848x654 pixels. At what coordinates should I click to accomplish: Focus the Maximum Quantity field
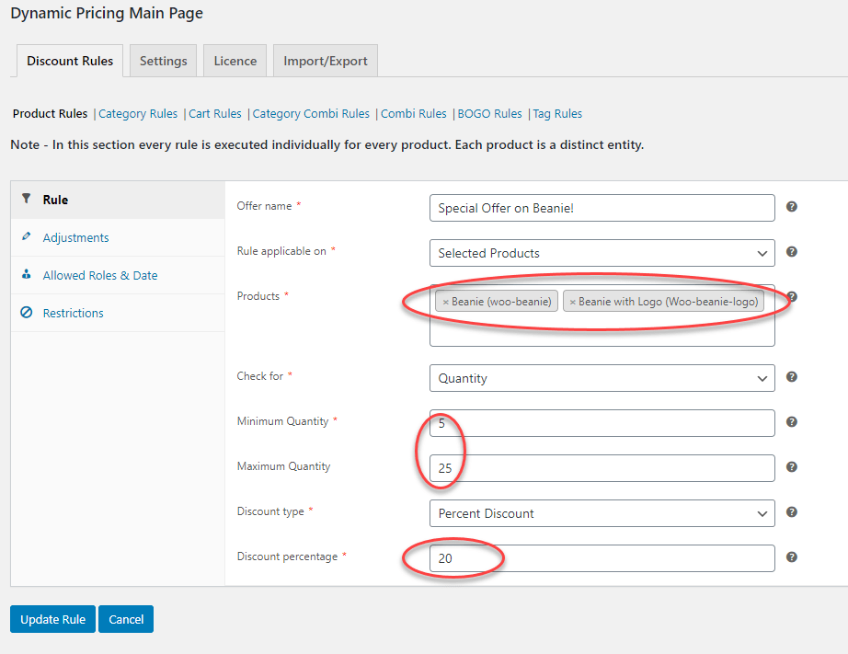602,468
